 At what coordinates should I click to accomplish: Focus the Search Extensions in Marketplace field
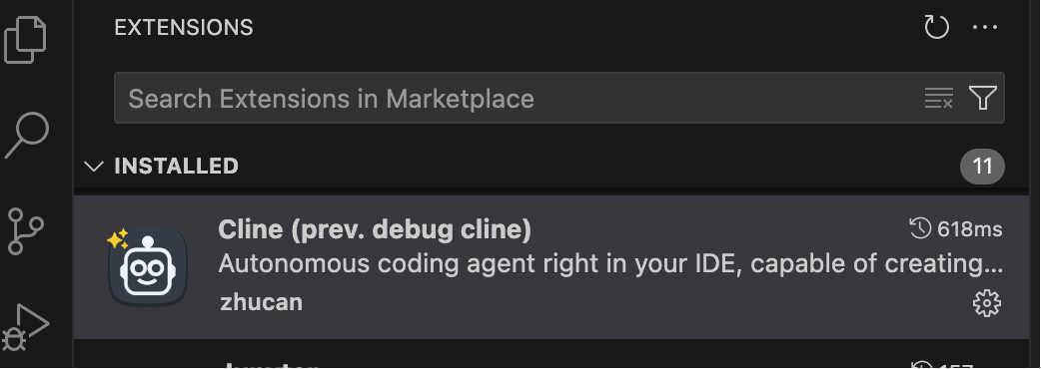click(559, 98)
